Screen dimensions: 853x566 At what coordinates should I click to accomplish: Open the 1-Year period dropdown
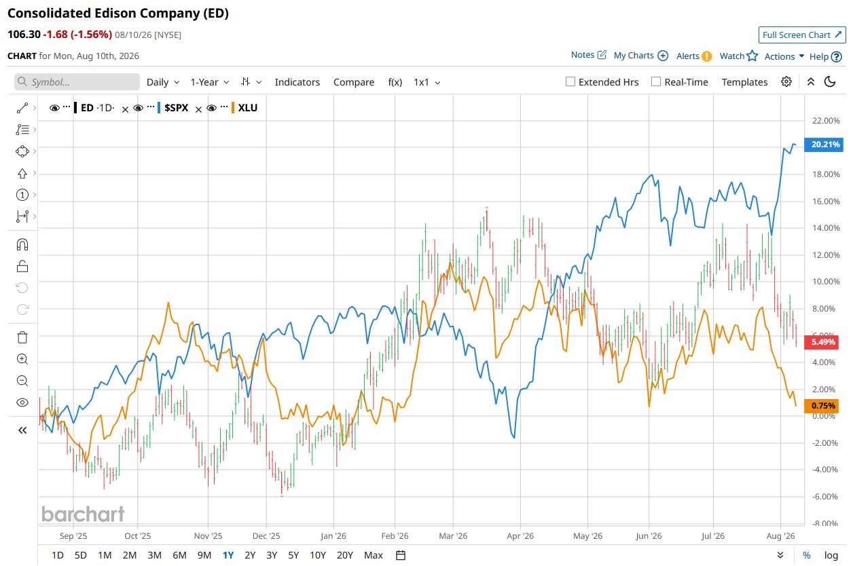coord(210,82)
